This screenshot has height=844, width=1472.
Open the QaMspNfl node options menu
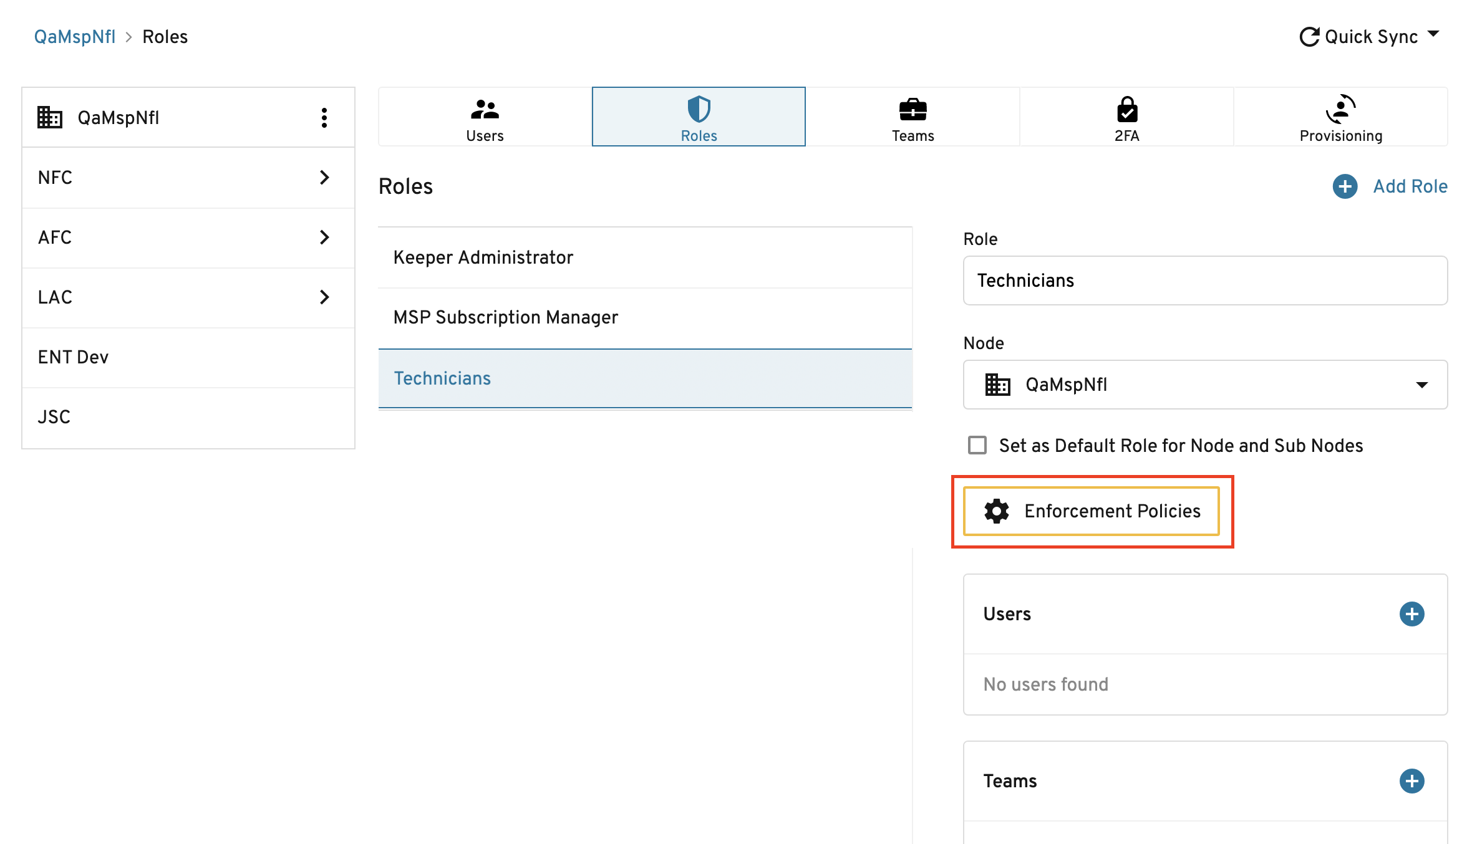[324, 118]
